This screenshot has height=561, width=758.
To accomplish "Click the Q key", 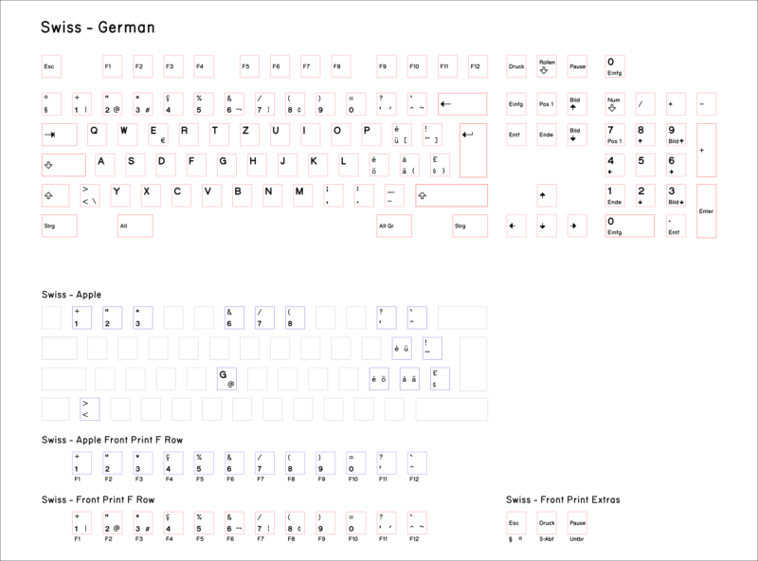I will (98, 135).
